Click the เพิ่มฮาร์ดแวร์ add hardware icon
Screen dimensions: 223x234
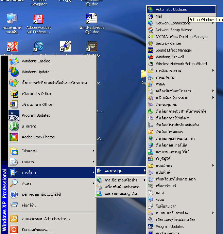[151, 186]
